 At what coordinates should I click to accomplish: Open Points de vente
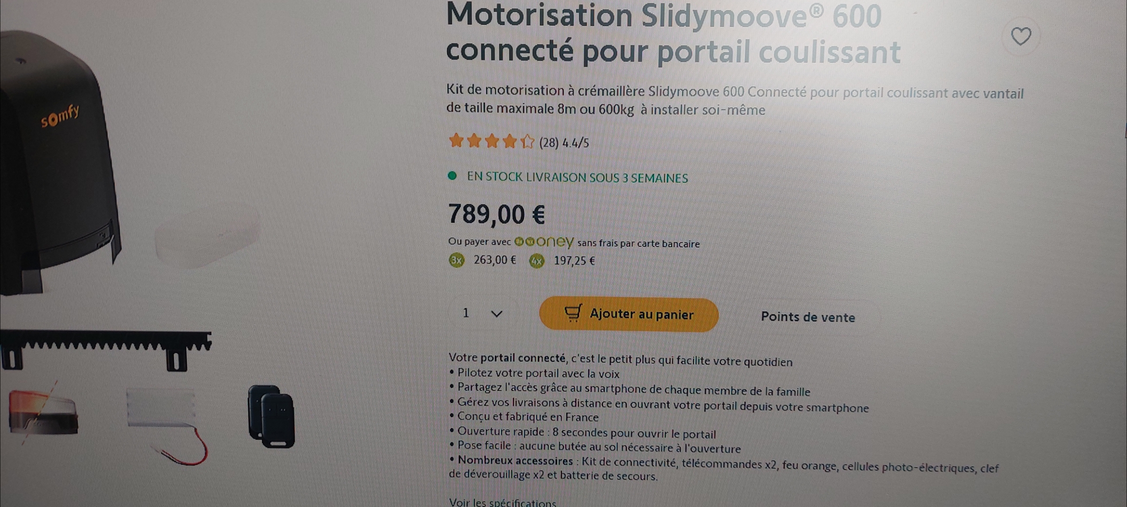click(x=808, y=317)
